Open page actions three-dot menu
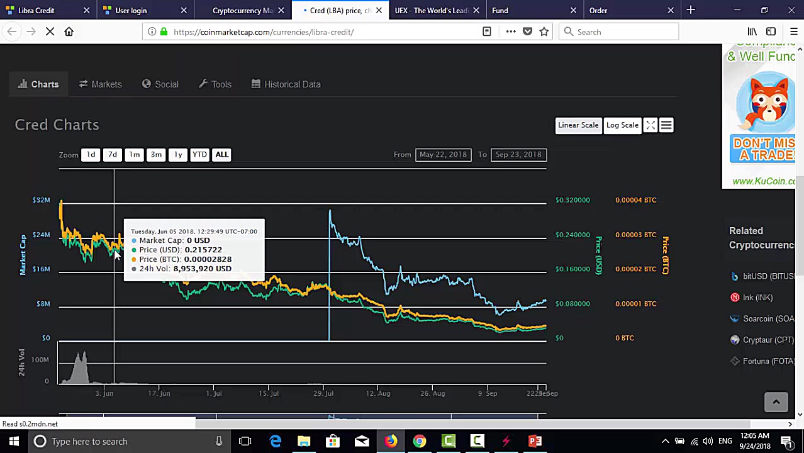This screenshot has width=804, height=453. click(x=511, y=31)
